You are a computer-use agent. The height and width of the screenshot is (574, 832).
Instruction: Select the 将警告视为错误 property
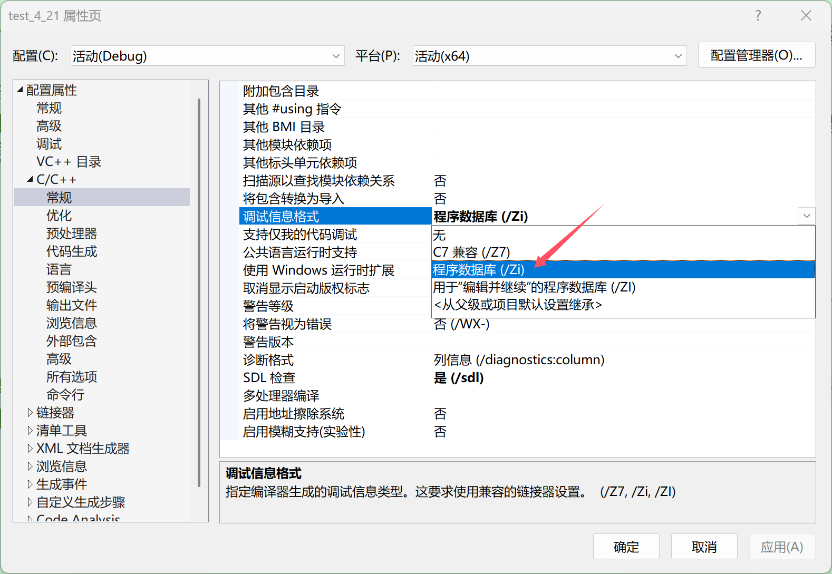[335, 324]
